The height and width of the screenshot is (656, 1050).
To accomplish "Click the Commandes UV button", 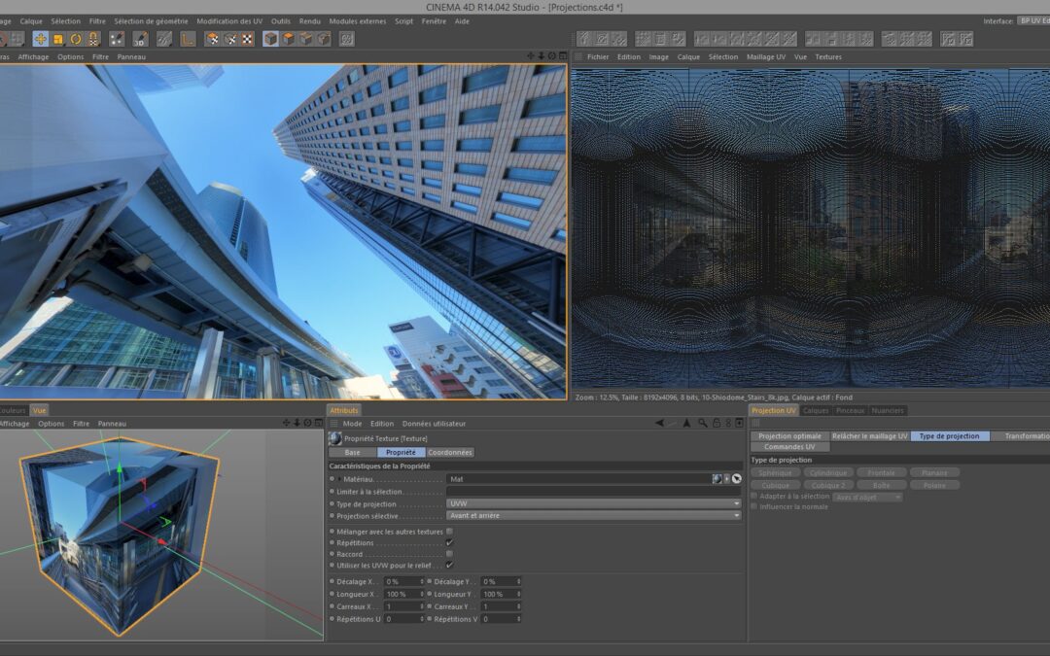I will coord(789,447).
